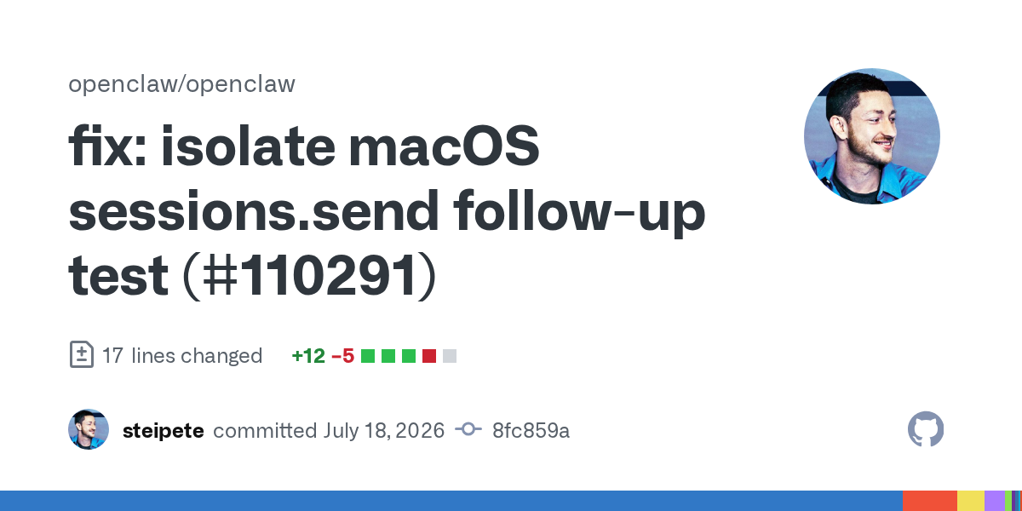Click the +12 additions count
1022x511 pixels.
click(x=308, y=355)
